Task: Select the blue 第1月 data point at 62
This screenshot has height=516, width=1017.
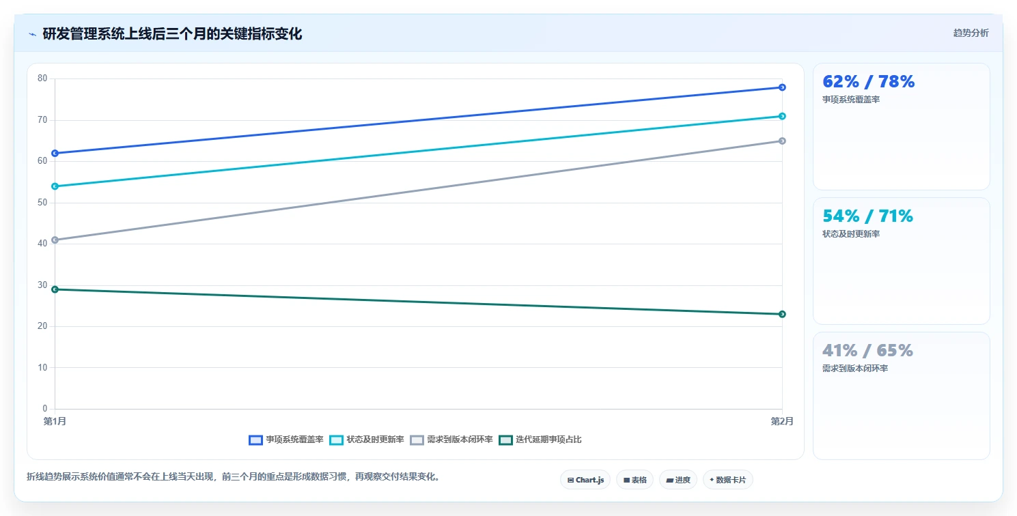Action: [x=55, y=153]
